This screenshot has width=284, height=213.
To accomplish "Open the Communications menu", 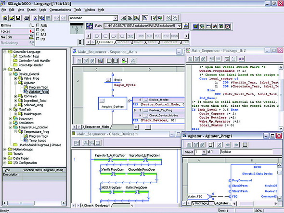I will [x=60, y=10].
